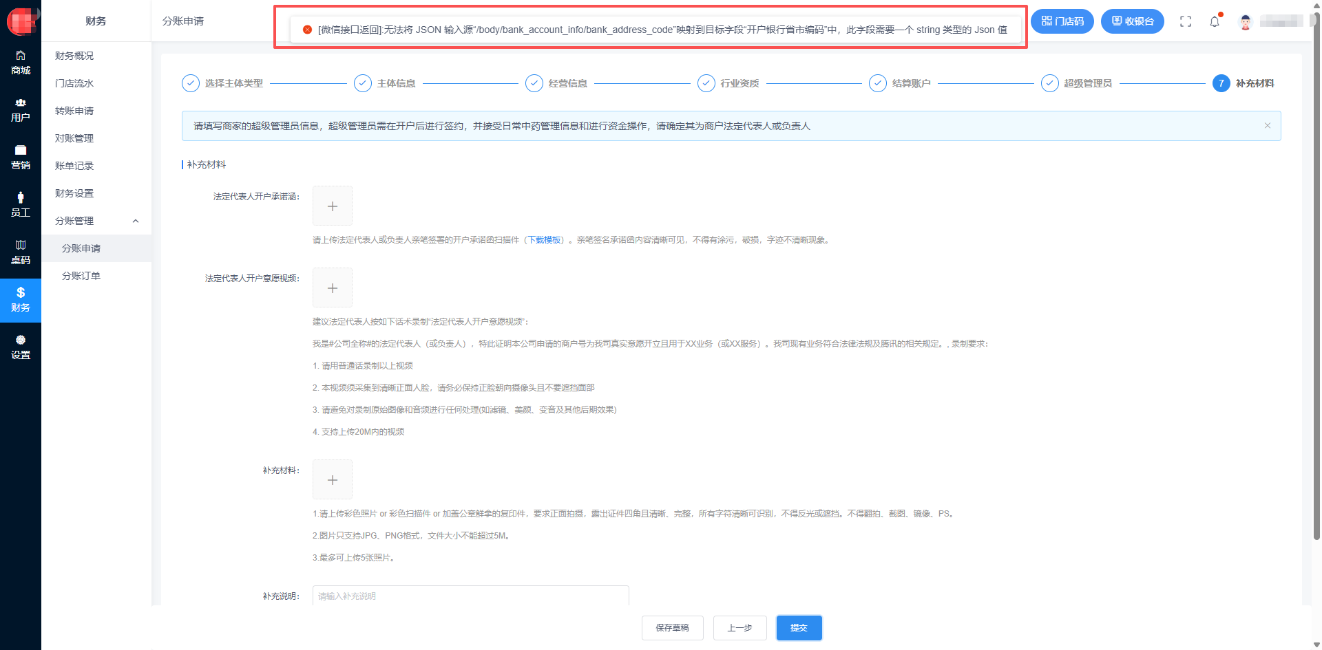The width and height of the screenshot is (1322, 650).
Task: Close the blue info banner
Action: pos(1267,126)
